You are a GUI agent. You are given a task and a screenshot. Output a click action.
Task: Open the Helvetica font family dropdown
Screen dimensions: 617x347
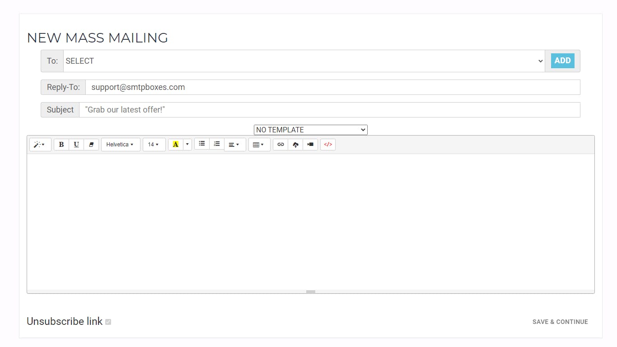121,145
